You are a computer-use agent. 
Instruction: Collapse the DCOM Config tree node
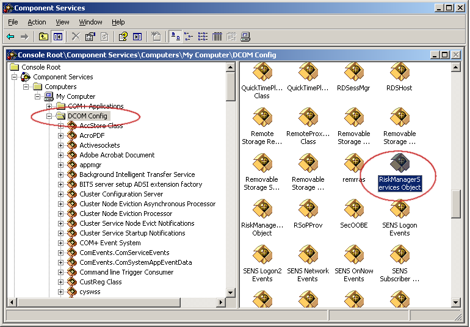click(x=49, y=116)
